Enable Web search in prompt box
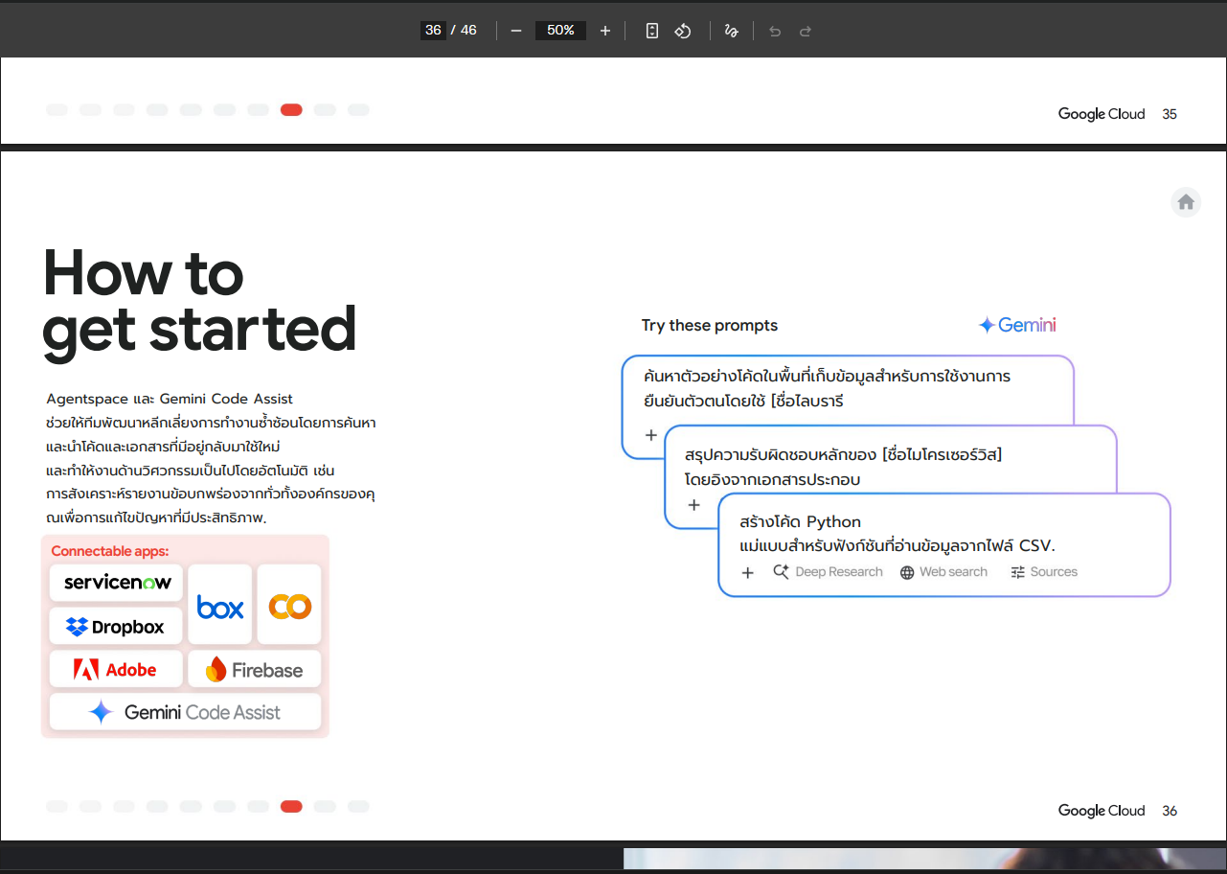Image resolution: width=1227 pixels, height=874 pixels. pos(943,572)
